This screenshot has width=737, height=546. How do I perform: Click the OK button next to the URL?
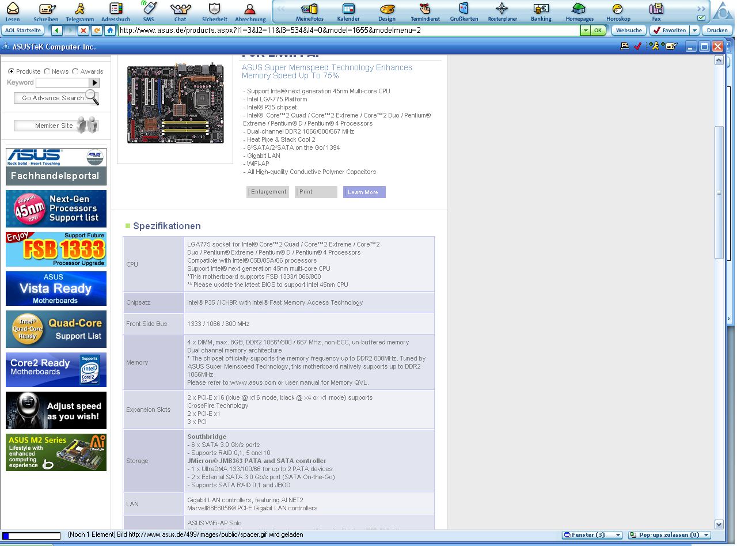tap(598, 30)
